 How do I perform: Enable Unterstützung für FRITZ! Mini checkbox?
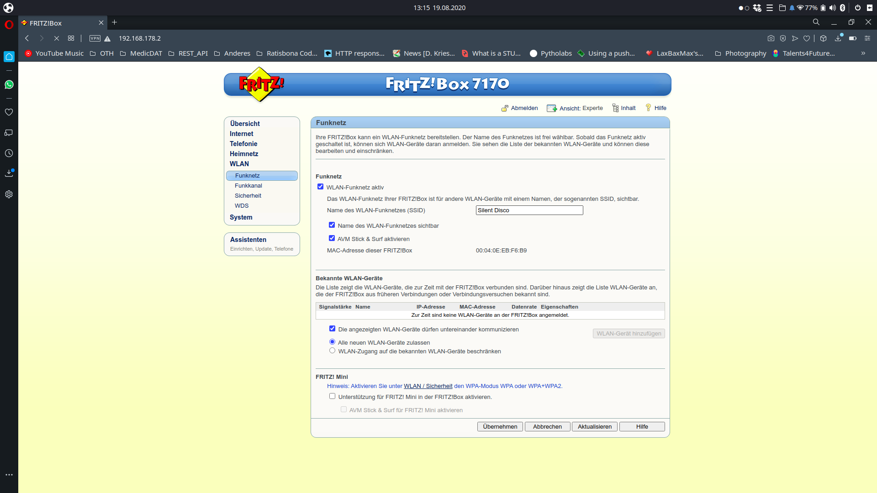pos(333,396)
